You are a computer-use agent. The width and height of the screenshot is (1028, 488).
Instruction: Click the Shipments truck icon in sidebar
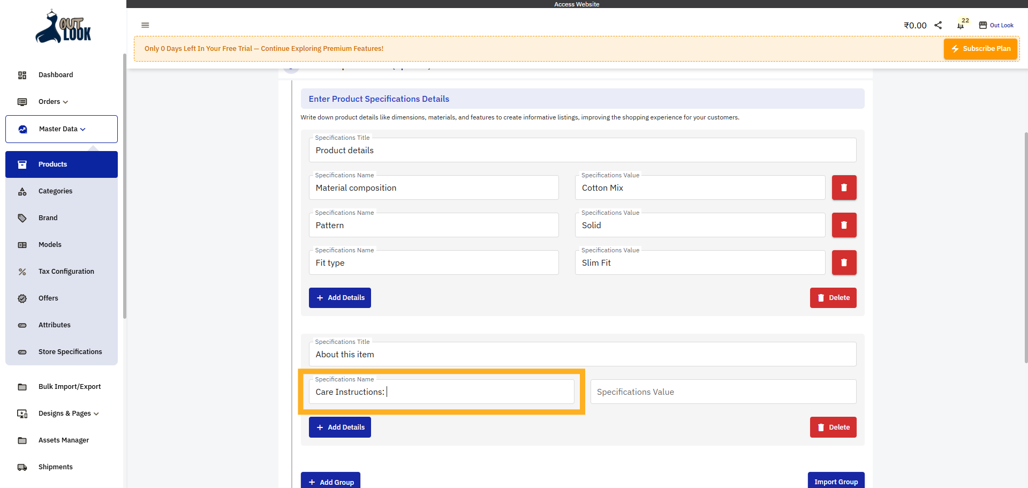point(22,467)
